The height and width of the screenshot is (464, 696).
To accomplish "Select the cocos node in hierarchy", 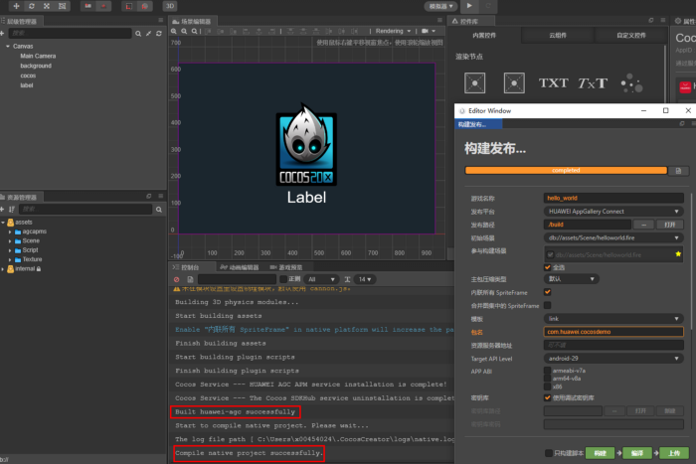I will pyautogui.click(x=28, y=76).
